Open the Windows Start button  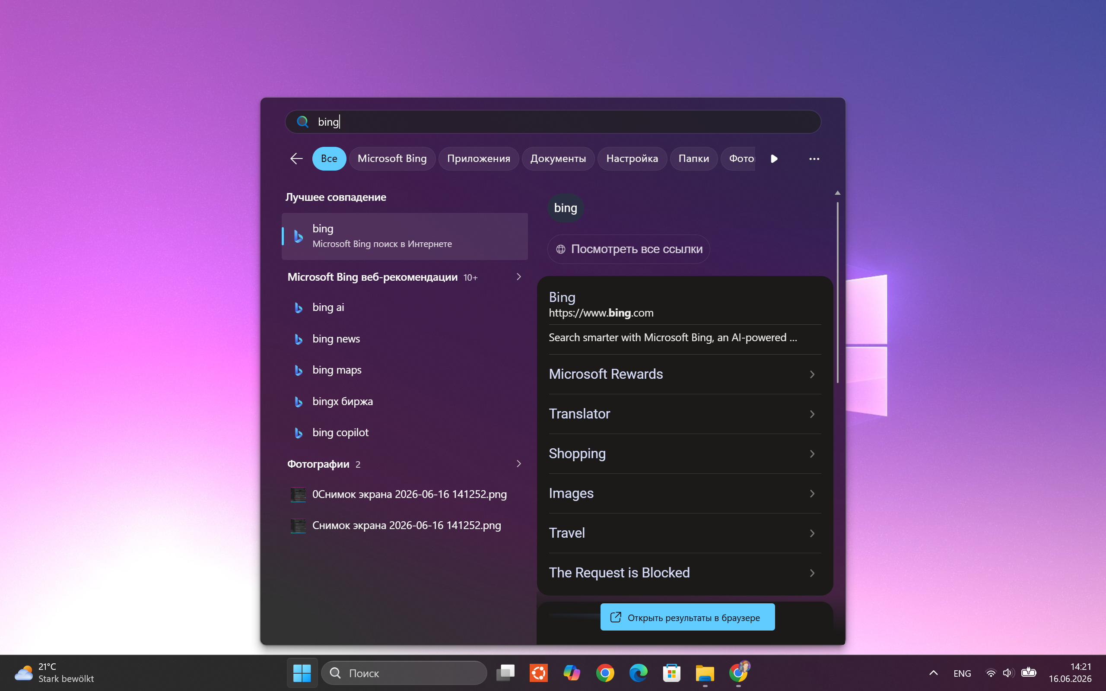(302, 673)
